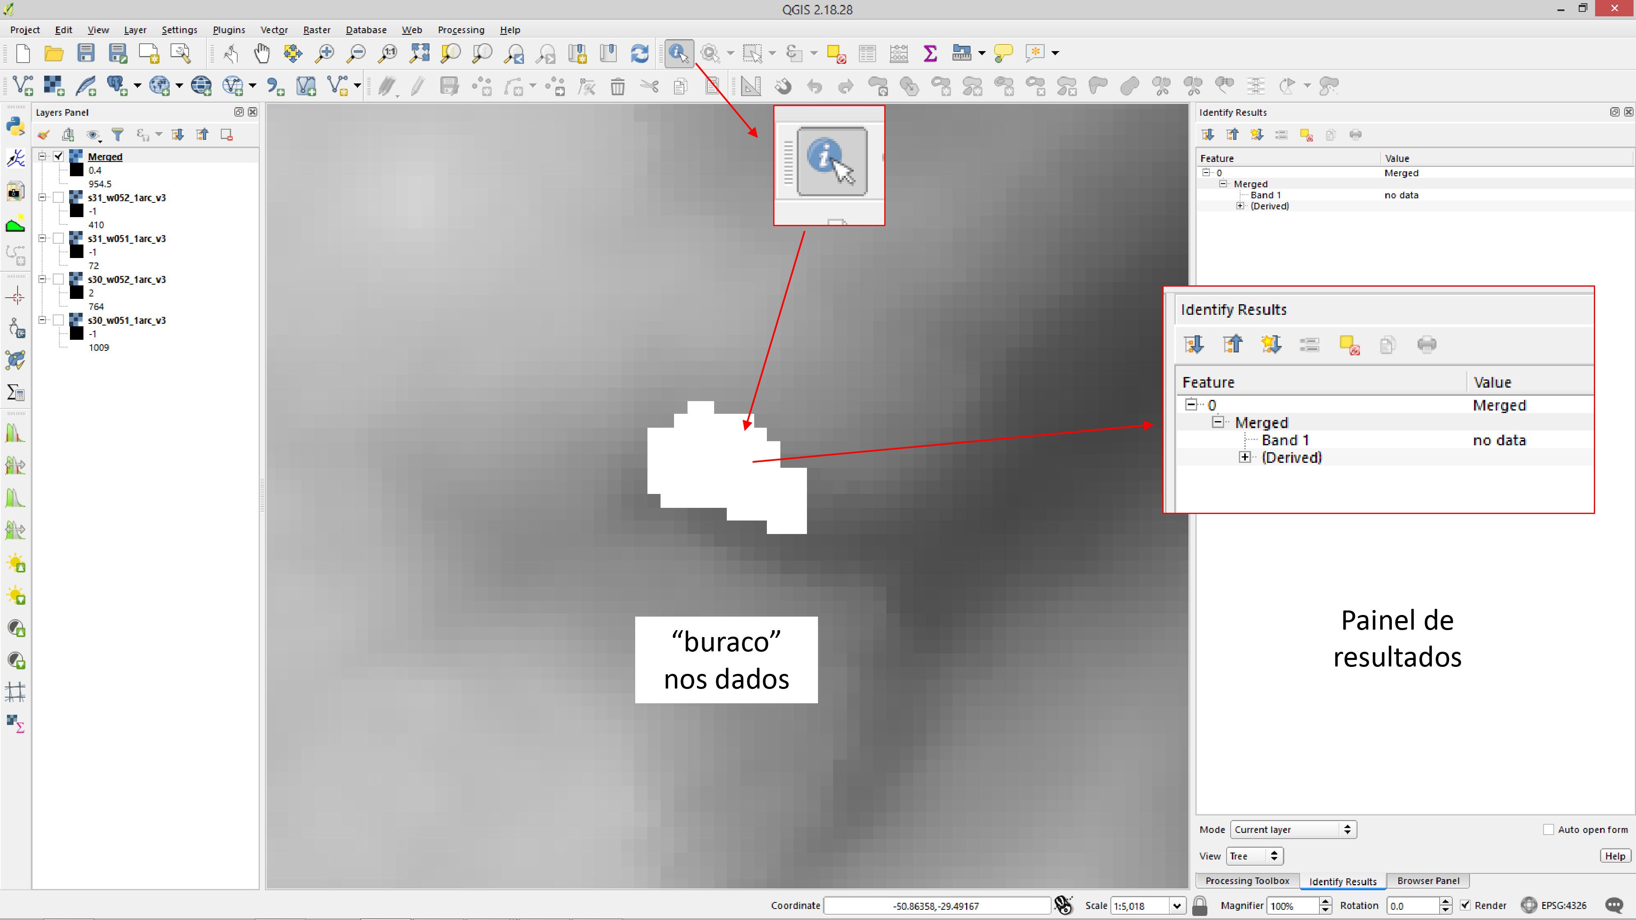Print the identify results

pos(1355,135)
